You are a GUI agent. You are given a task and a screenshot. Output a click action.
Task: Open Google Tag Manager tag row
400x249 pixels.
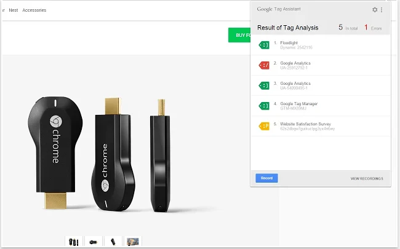(321, 106)
